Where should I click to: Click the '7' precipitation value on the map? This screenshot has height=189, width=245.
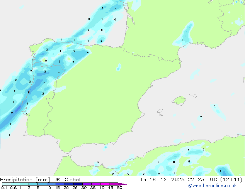click(x=12, y=113)
